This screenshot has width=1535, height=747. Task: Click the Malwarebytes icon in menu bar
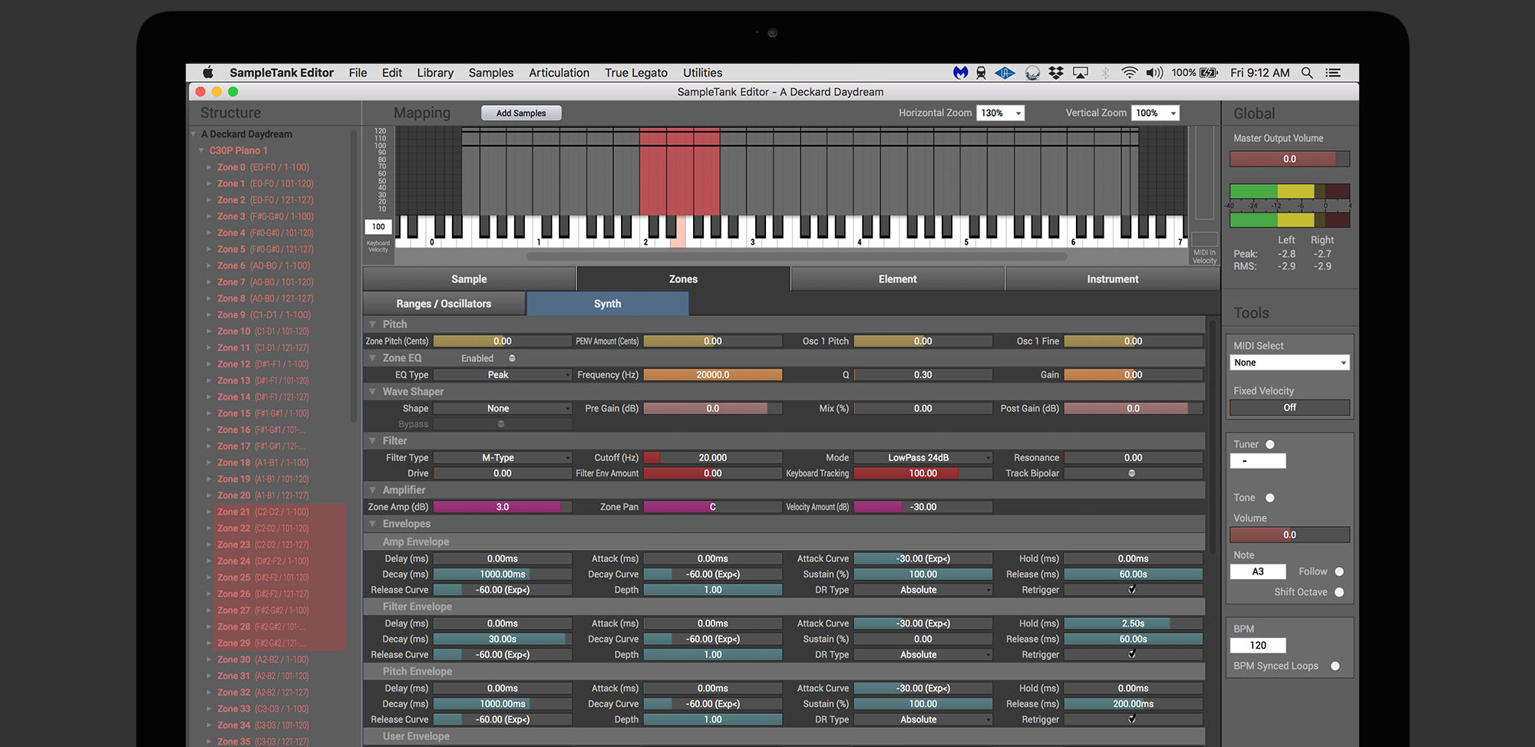coord(959,72)
